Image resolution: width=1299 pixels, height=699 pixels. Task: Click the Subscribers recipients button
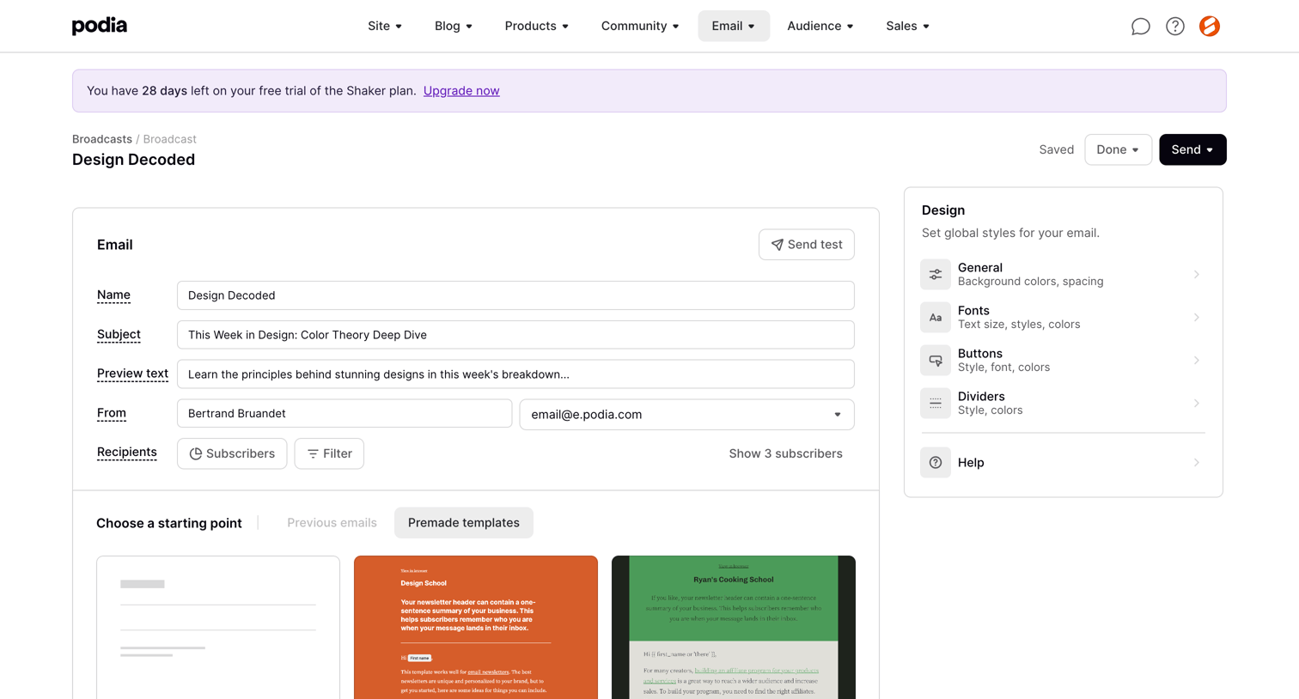(232, 453)
